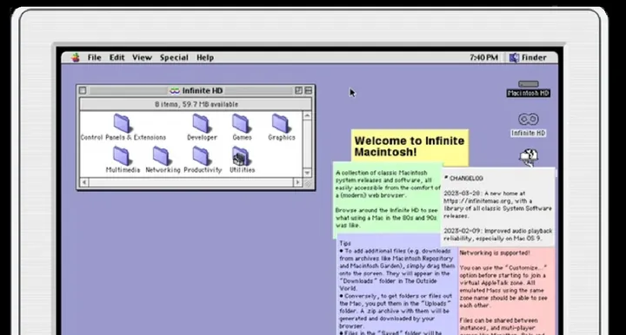Open the Apple menu icon
This screenshot has height=335, width=626.
75,57
